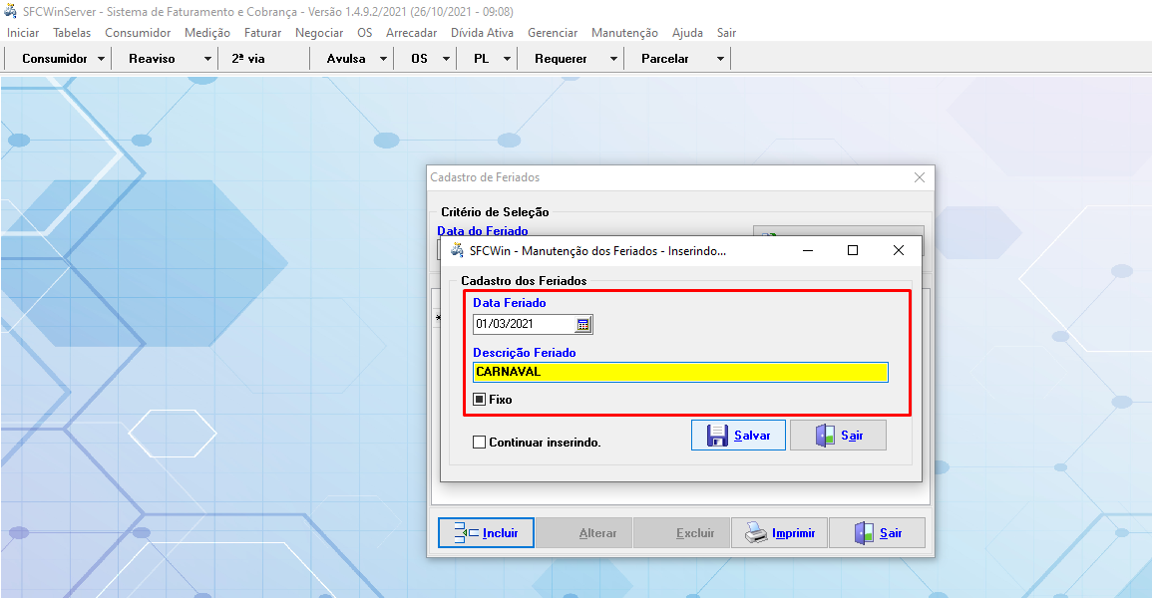Open the calendar picker for Data Feriado
The height and width of the screenshot is (598, 1152).
point(583,324)
